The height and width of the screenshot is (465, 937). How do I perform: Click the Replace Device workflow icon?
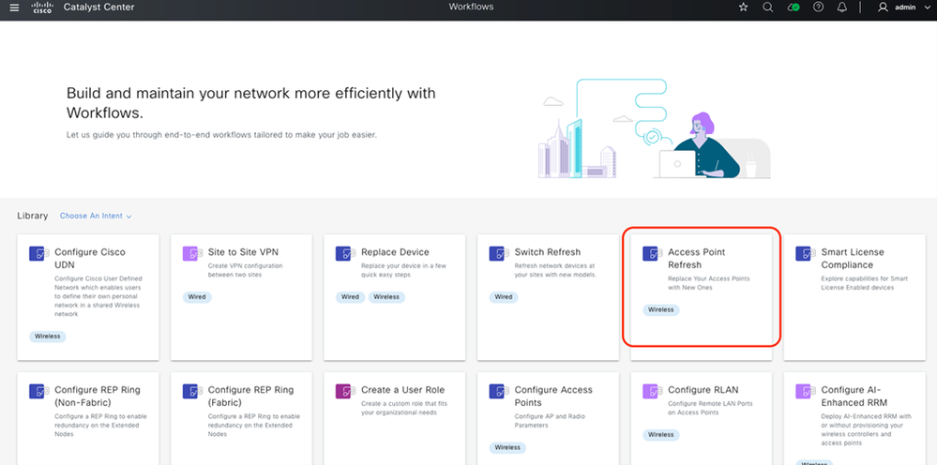(x=343, y=254)
